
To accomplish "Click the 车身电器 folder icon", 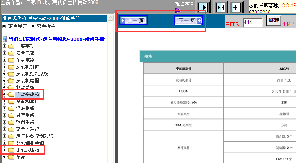I will (11, 60).
